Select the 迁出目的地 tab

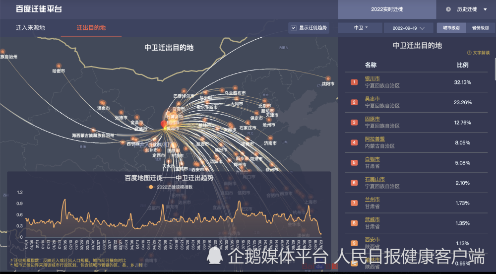click(x=91, y=28)
